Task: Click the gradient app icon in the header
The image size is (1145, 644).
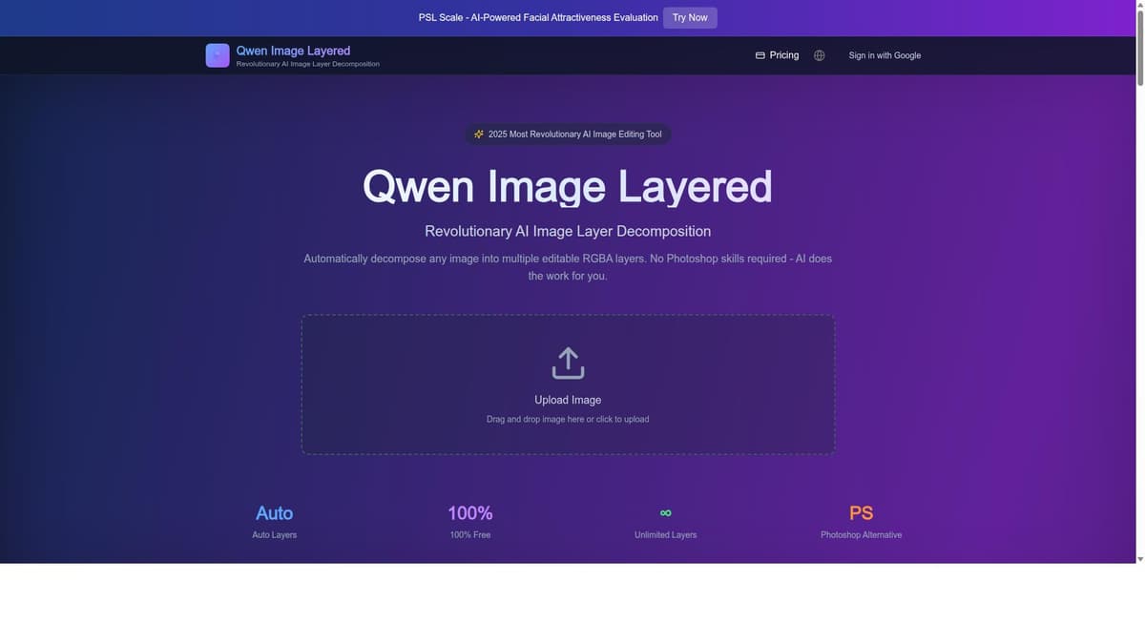Action: click(217, 54)
